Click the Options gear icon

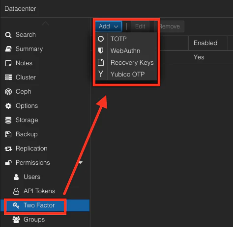pos(8,106)
